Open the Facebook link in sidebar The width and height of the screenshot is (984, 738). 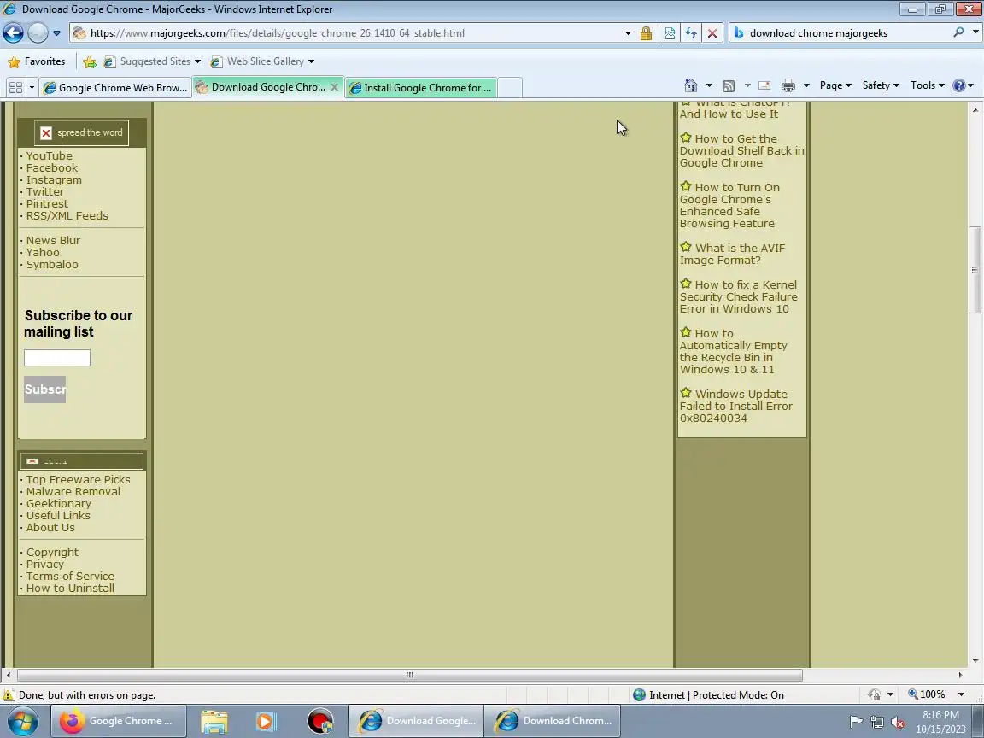tap(52, 167)
